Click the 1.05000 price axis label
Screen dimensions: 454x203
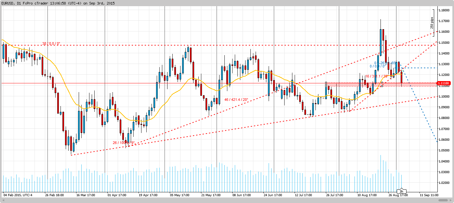(444, 150)
